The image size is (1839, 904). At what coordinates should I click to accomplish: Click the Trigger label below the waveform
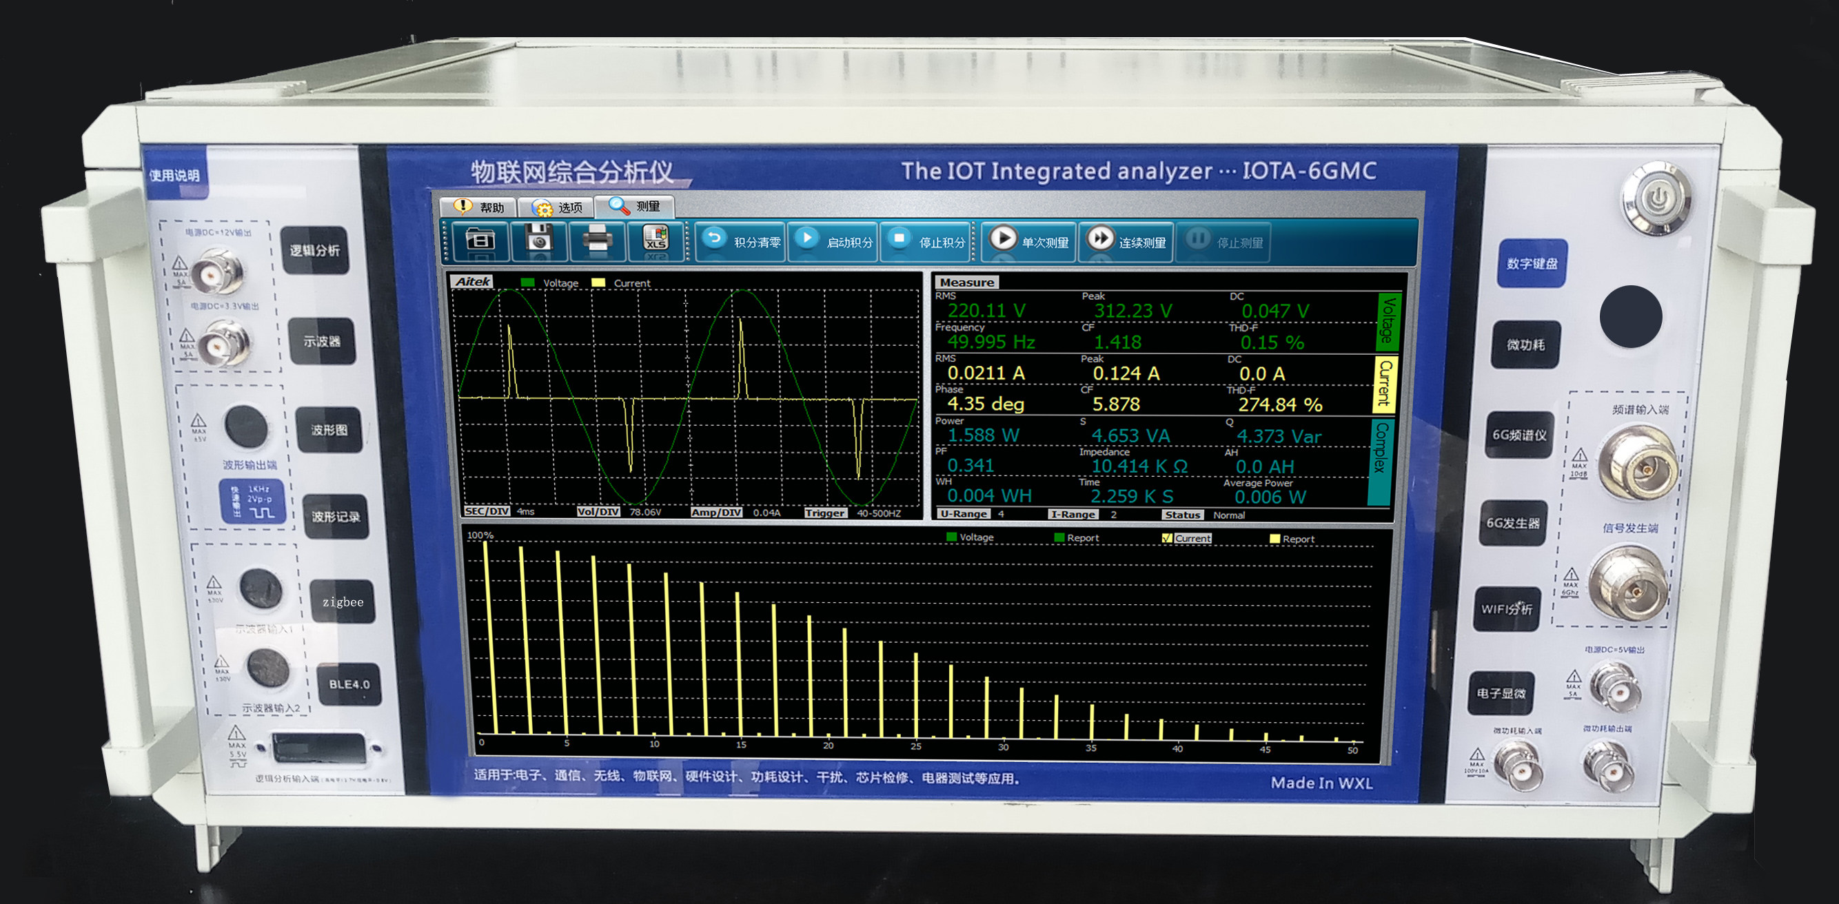pos(824,513)
